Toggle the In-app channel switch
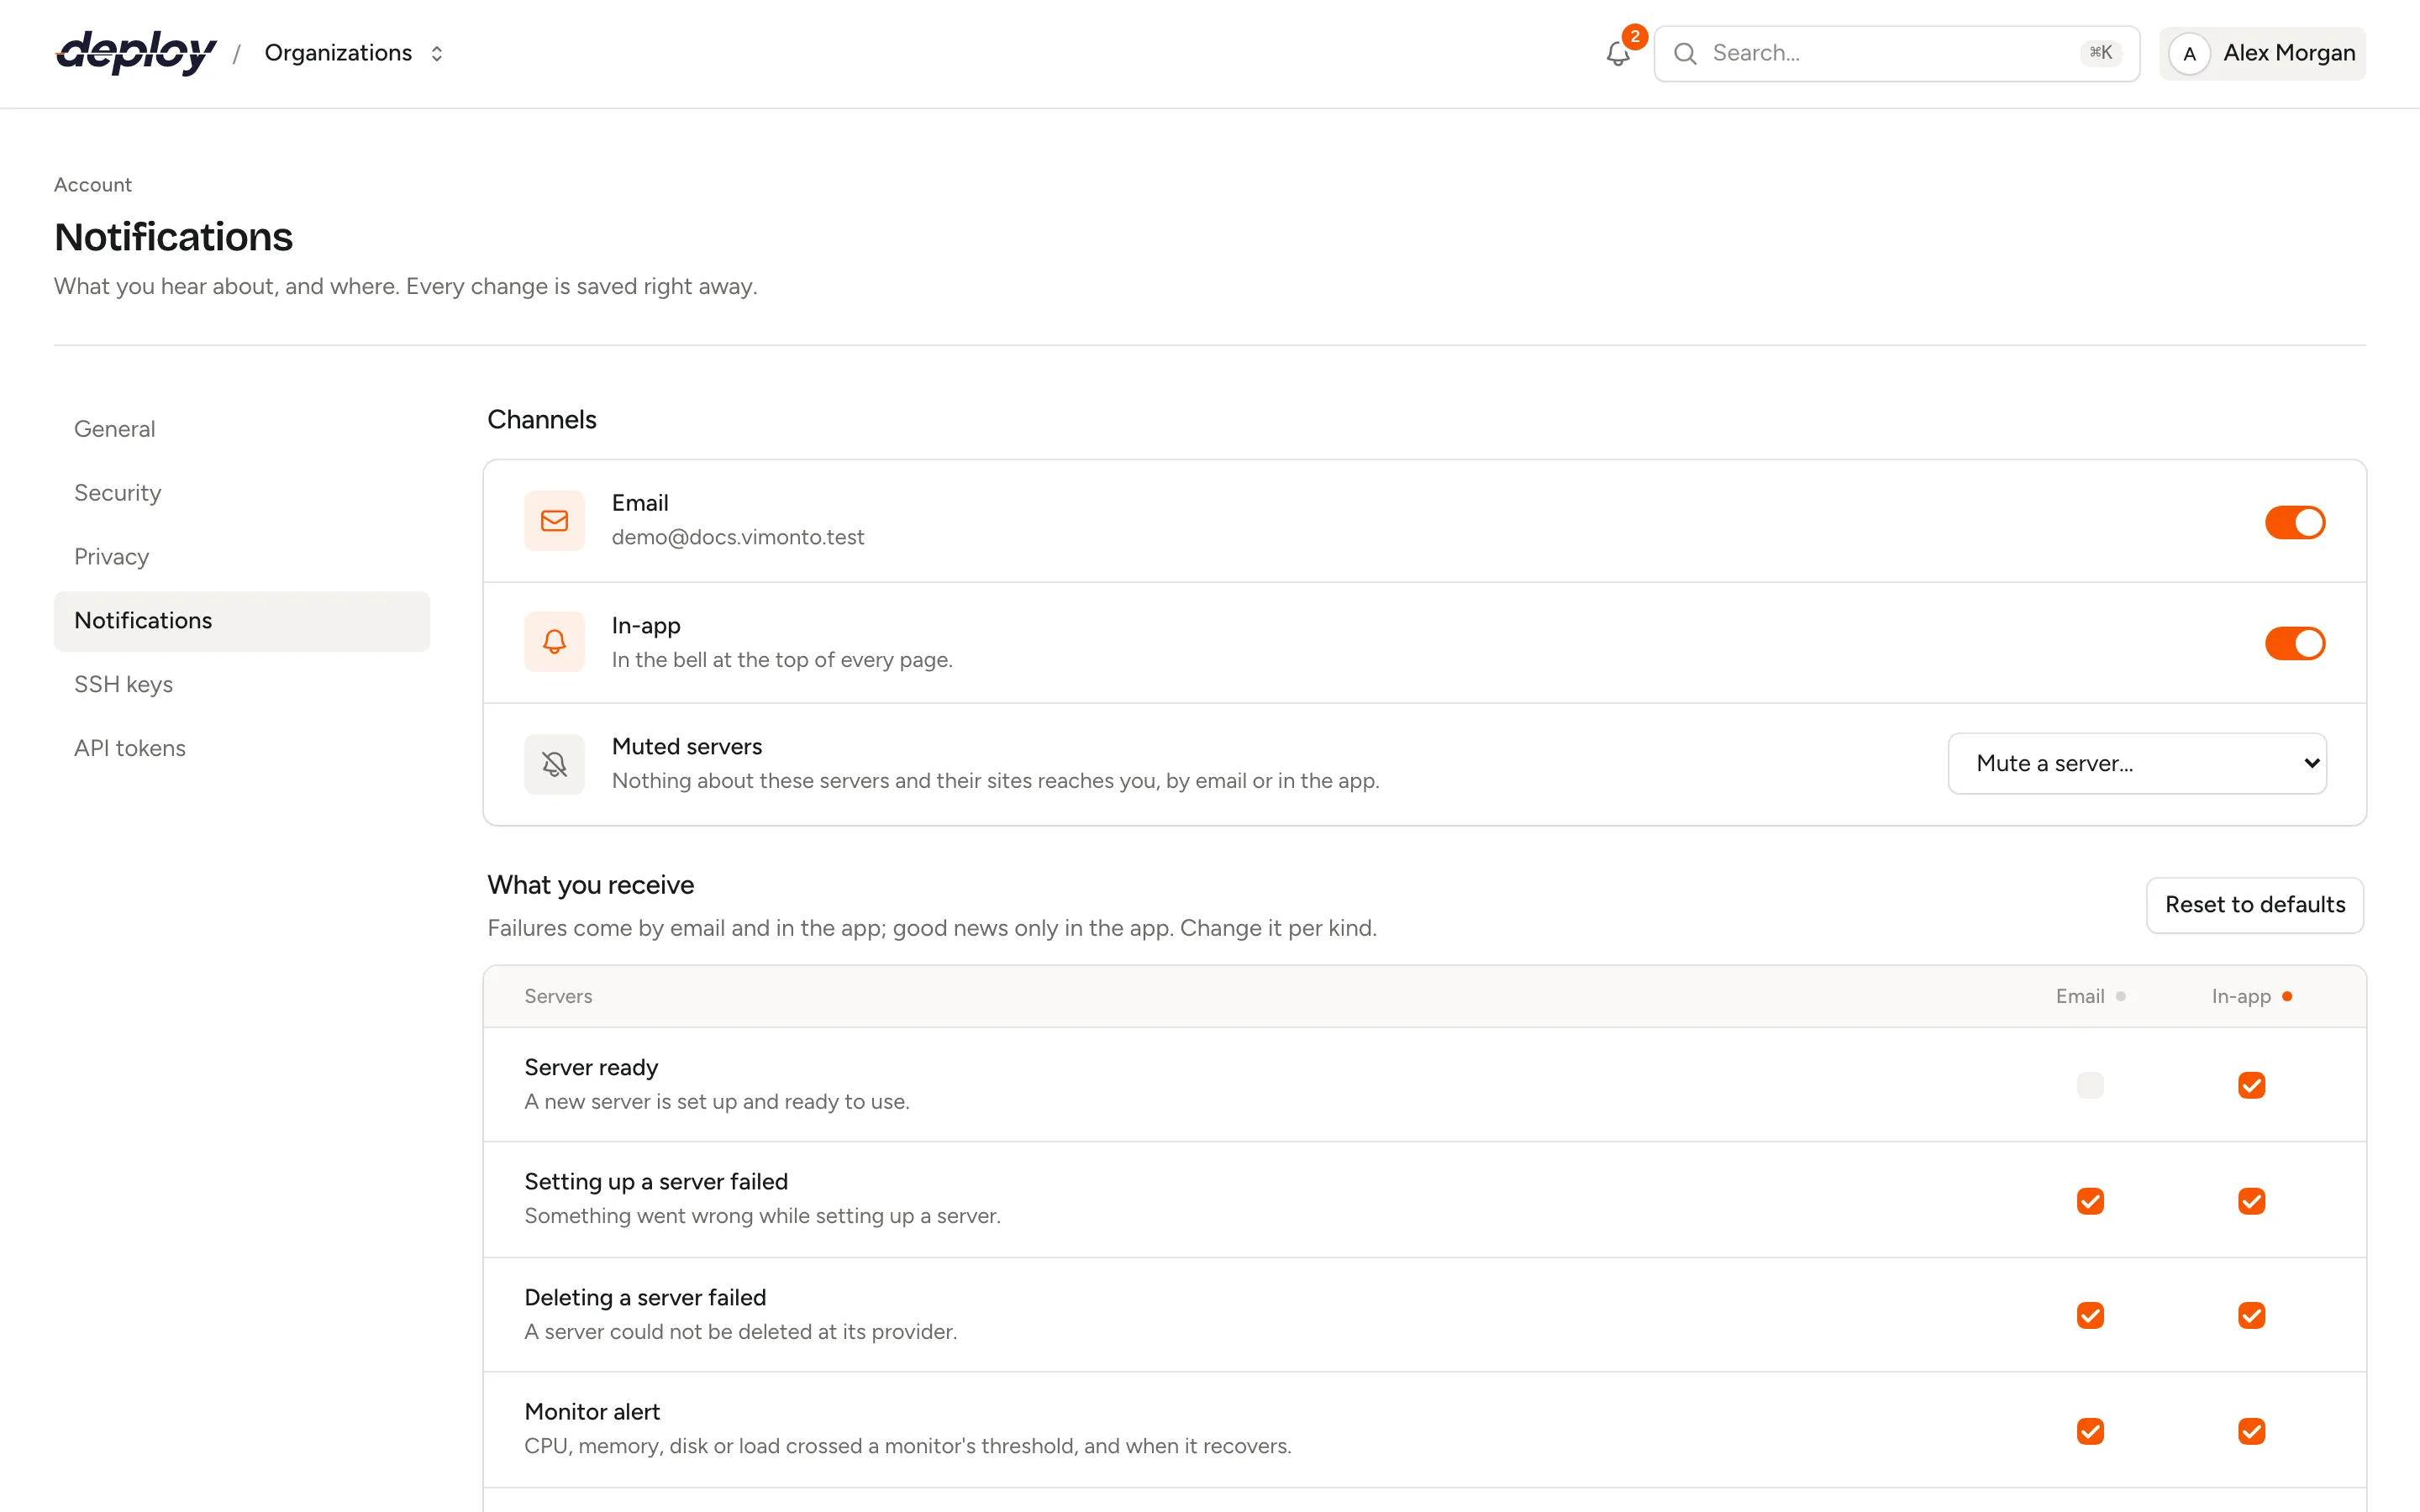The height and width of the screenshot is (1512, 2420). (x=2295, y=644)
